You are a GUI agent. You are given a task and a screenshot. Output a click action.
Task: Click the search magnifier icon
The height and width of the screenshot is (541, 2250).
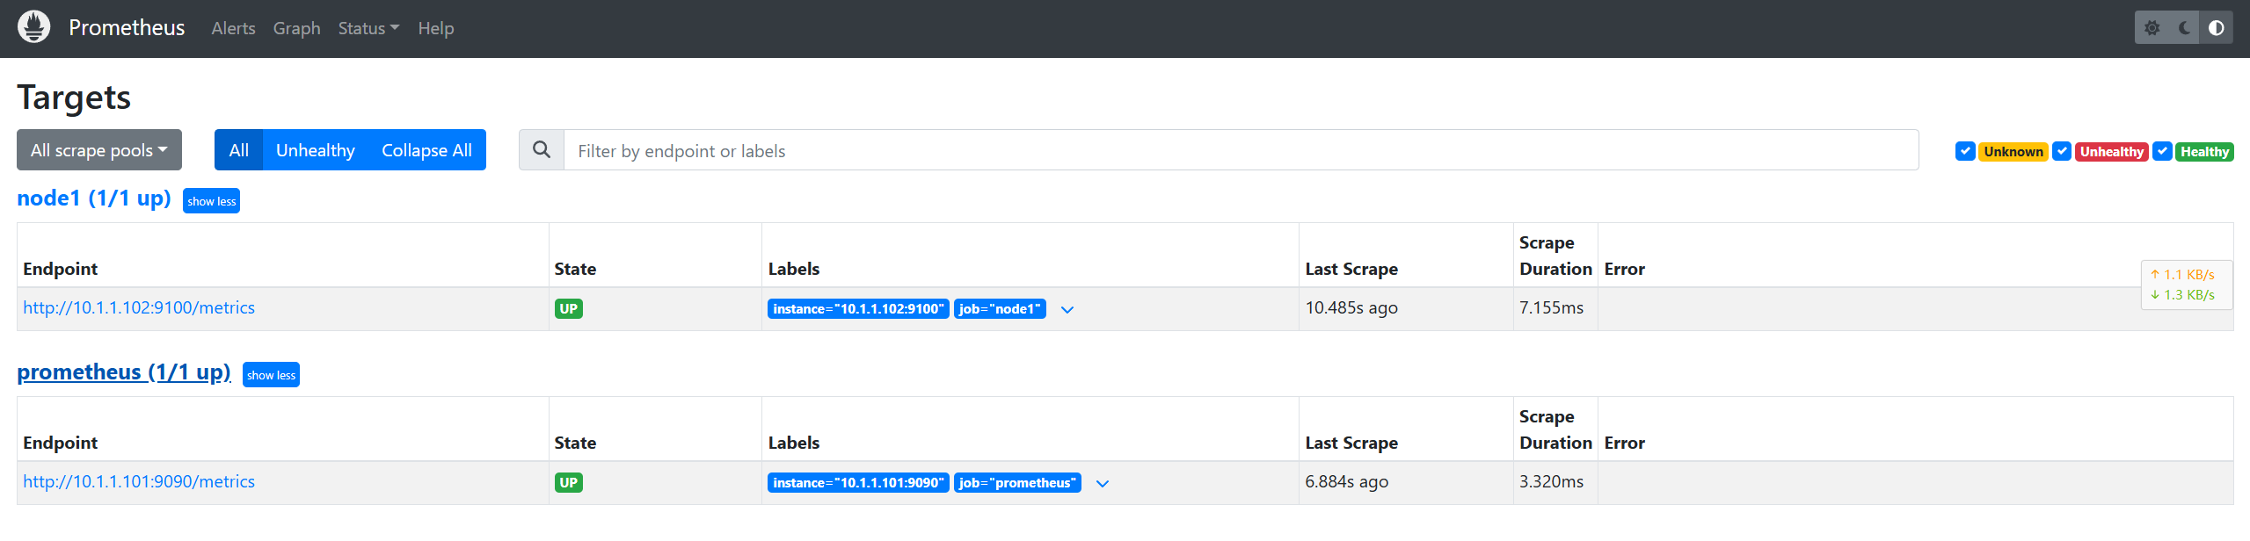coord(542,150)
